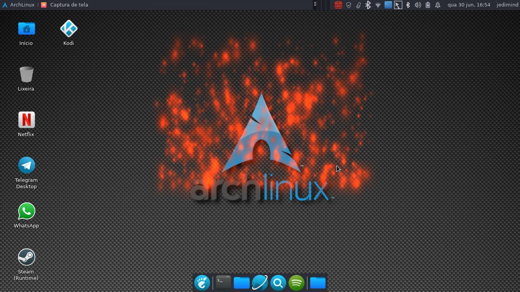Open the Telegram Desktop shortcut
Image resolution: width=520 pixels, height=292 pixels.
point(26,173)
